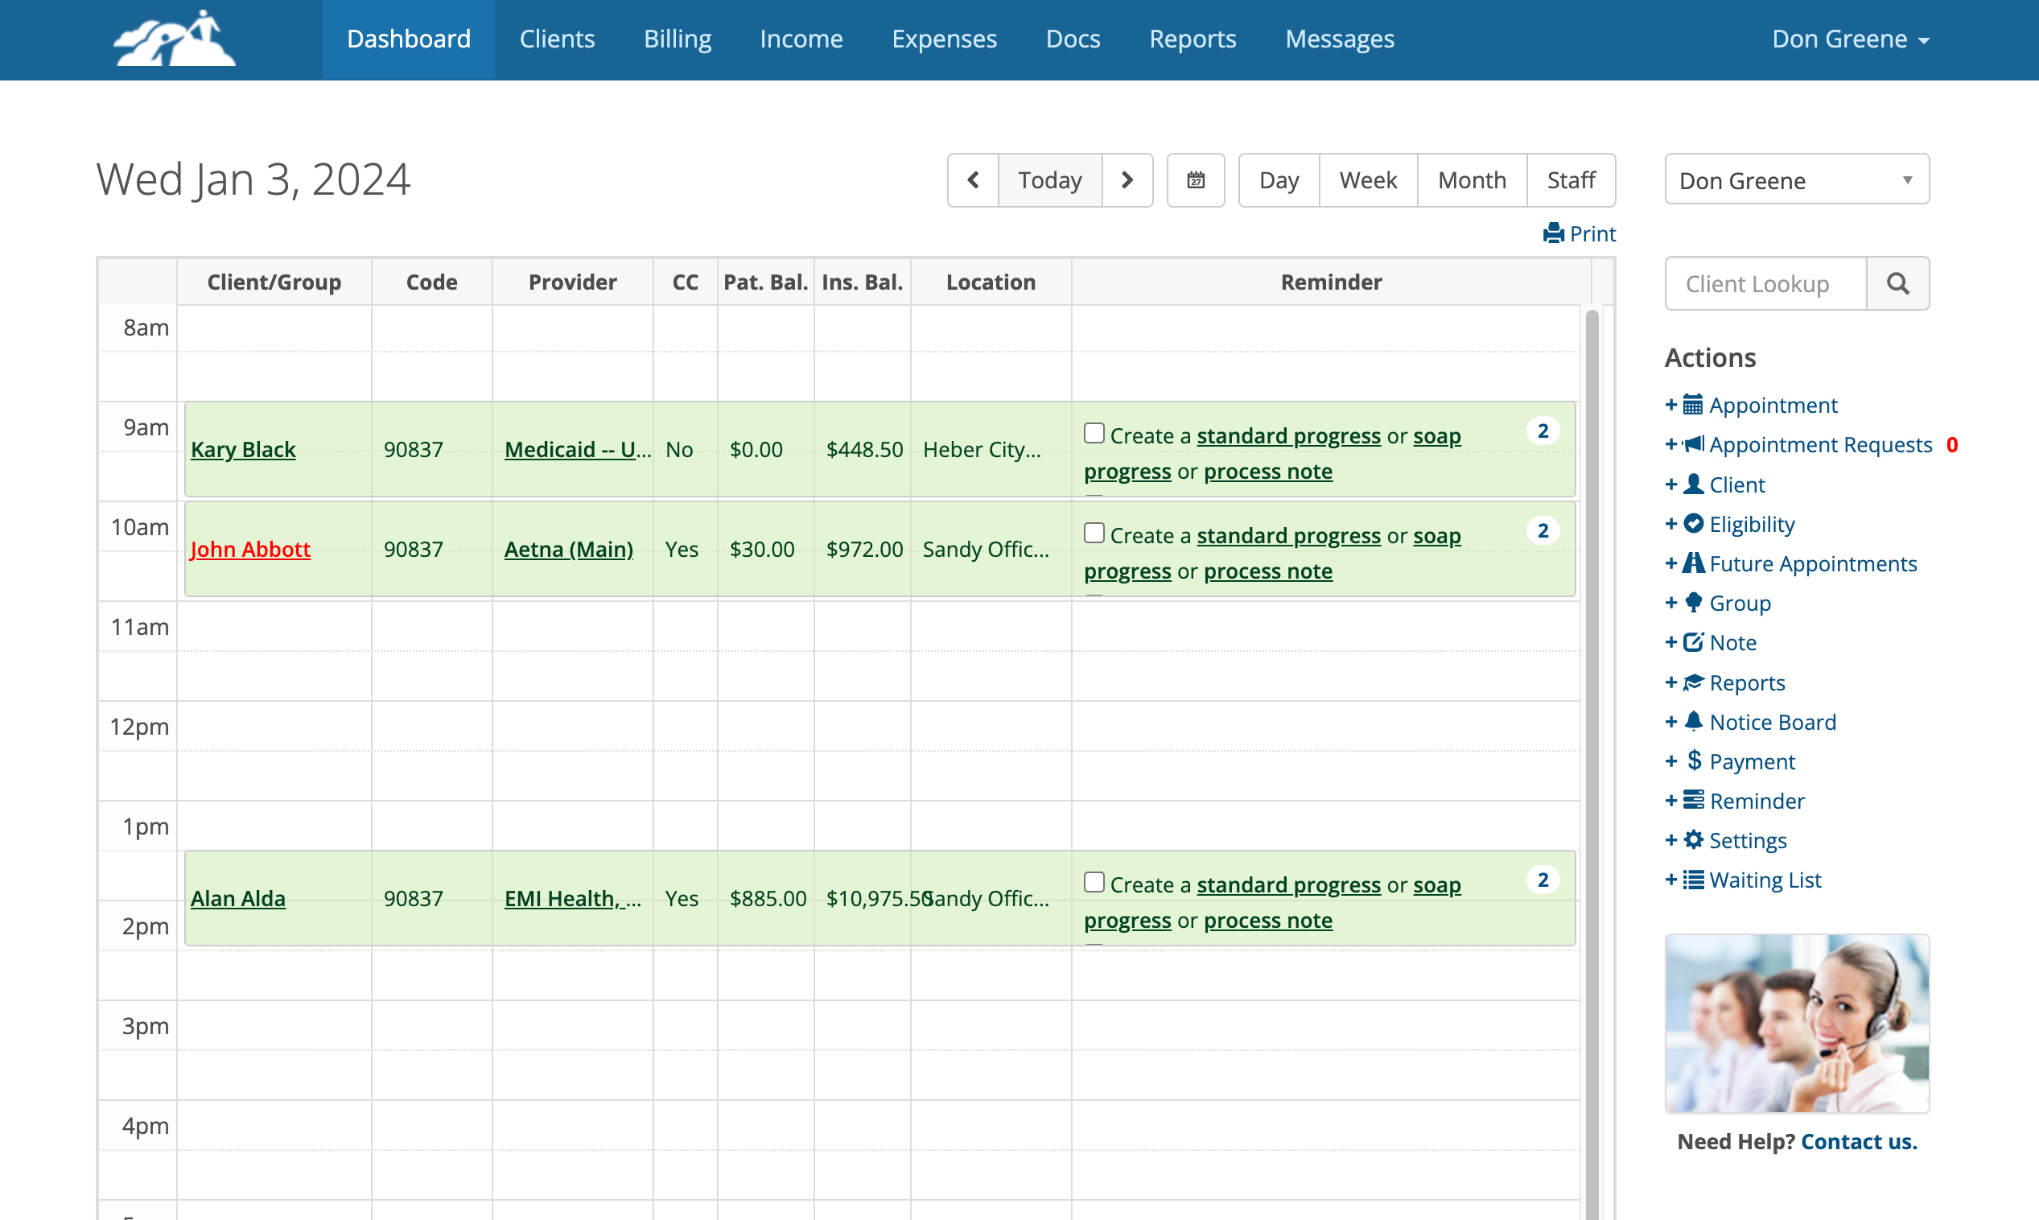Screen dimensions: 2039x1220
Task: Click soap link for Alan Alda
Action: coord(1437,885)
